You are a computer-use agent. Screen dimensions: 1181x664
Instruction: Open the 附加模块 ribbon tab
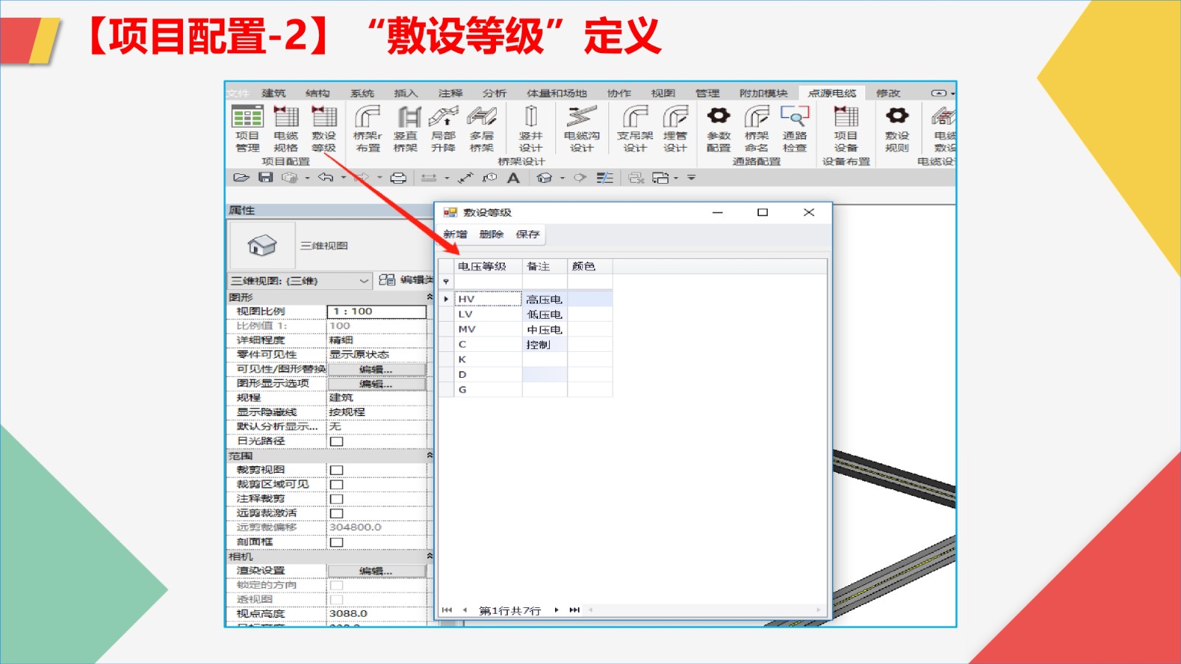pos(763,93)
